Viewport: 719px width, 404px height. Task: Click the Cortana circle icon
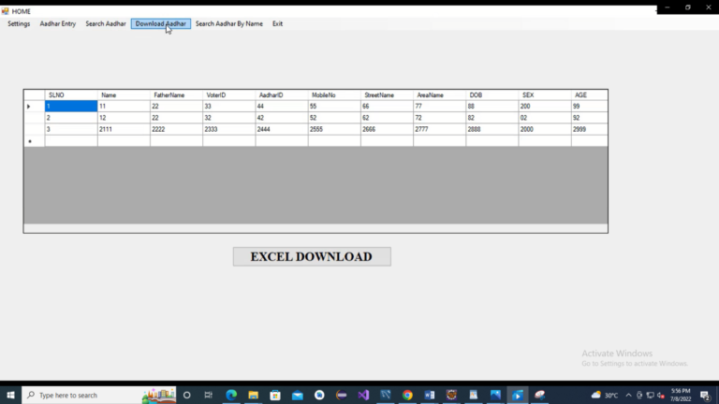pos(186,395)
